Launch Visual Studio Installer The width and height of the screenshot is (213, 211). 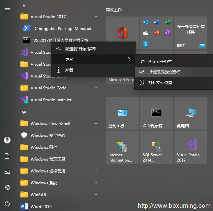point(58,100)
